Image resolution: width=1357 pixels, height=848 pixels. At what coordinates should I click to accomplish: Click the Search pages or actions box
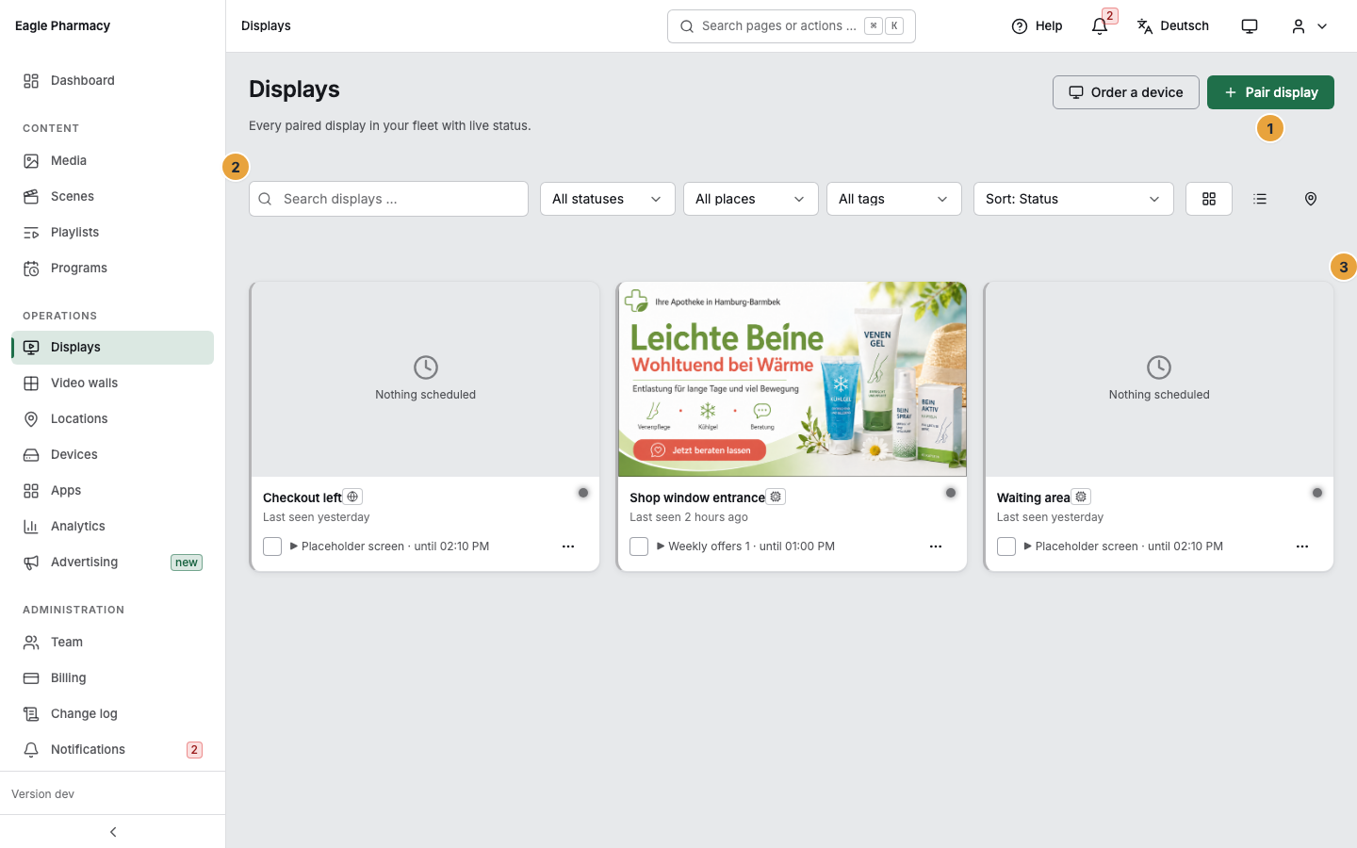click(x=792, y=26)
